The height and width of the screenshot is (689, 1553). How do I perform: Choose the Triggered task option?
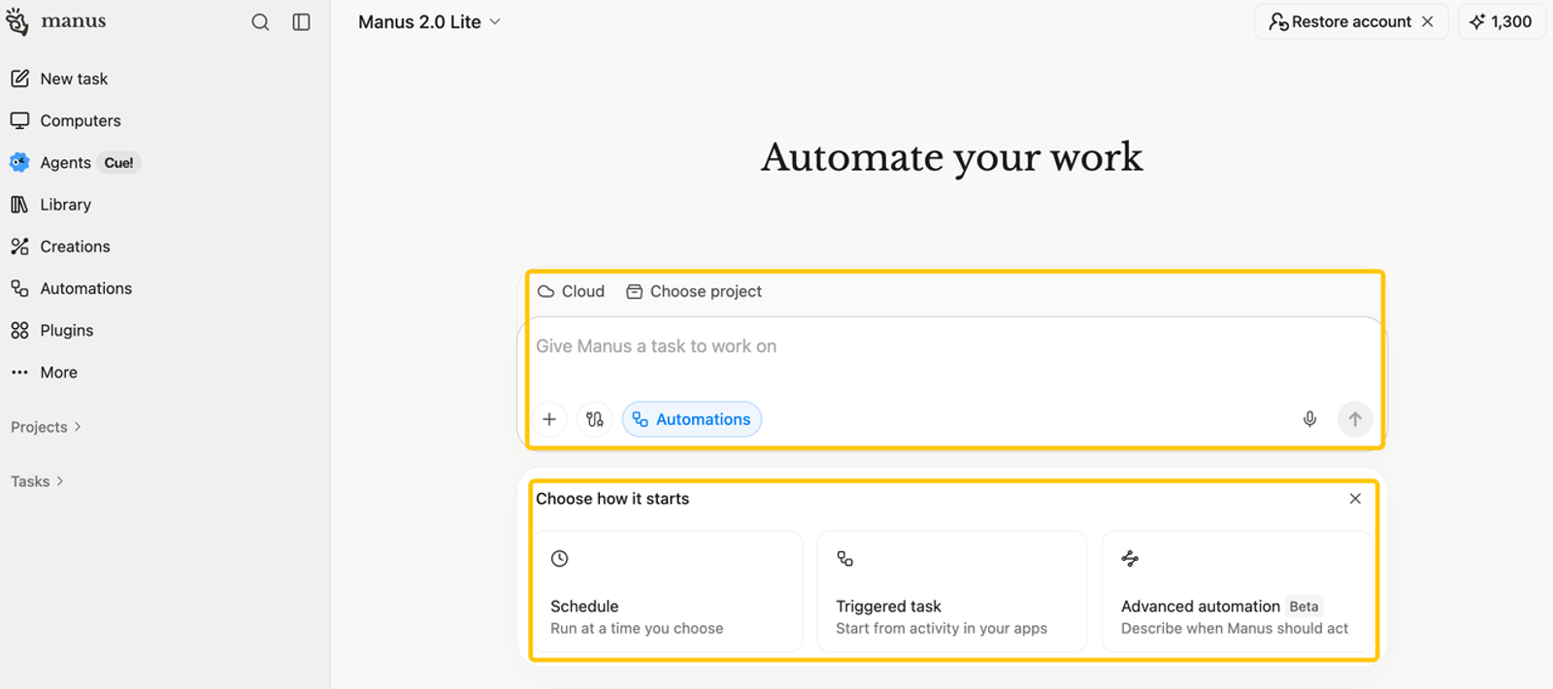point(952,591)
